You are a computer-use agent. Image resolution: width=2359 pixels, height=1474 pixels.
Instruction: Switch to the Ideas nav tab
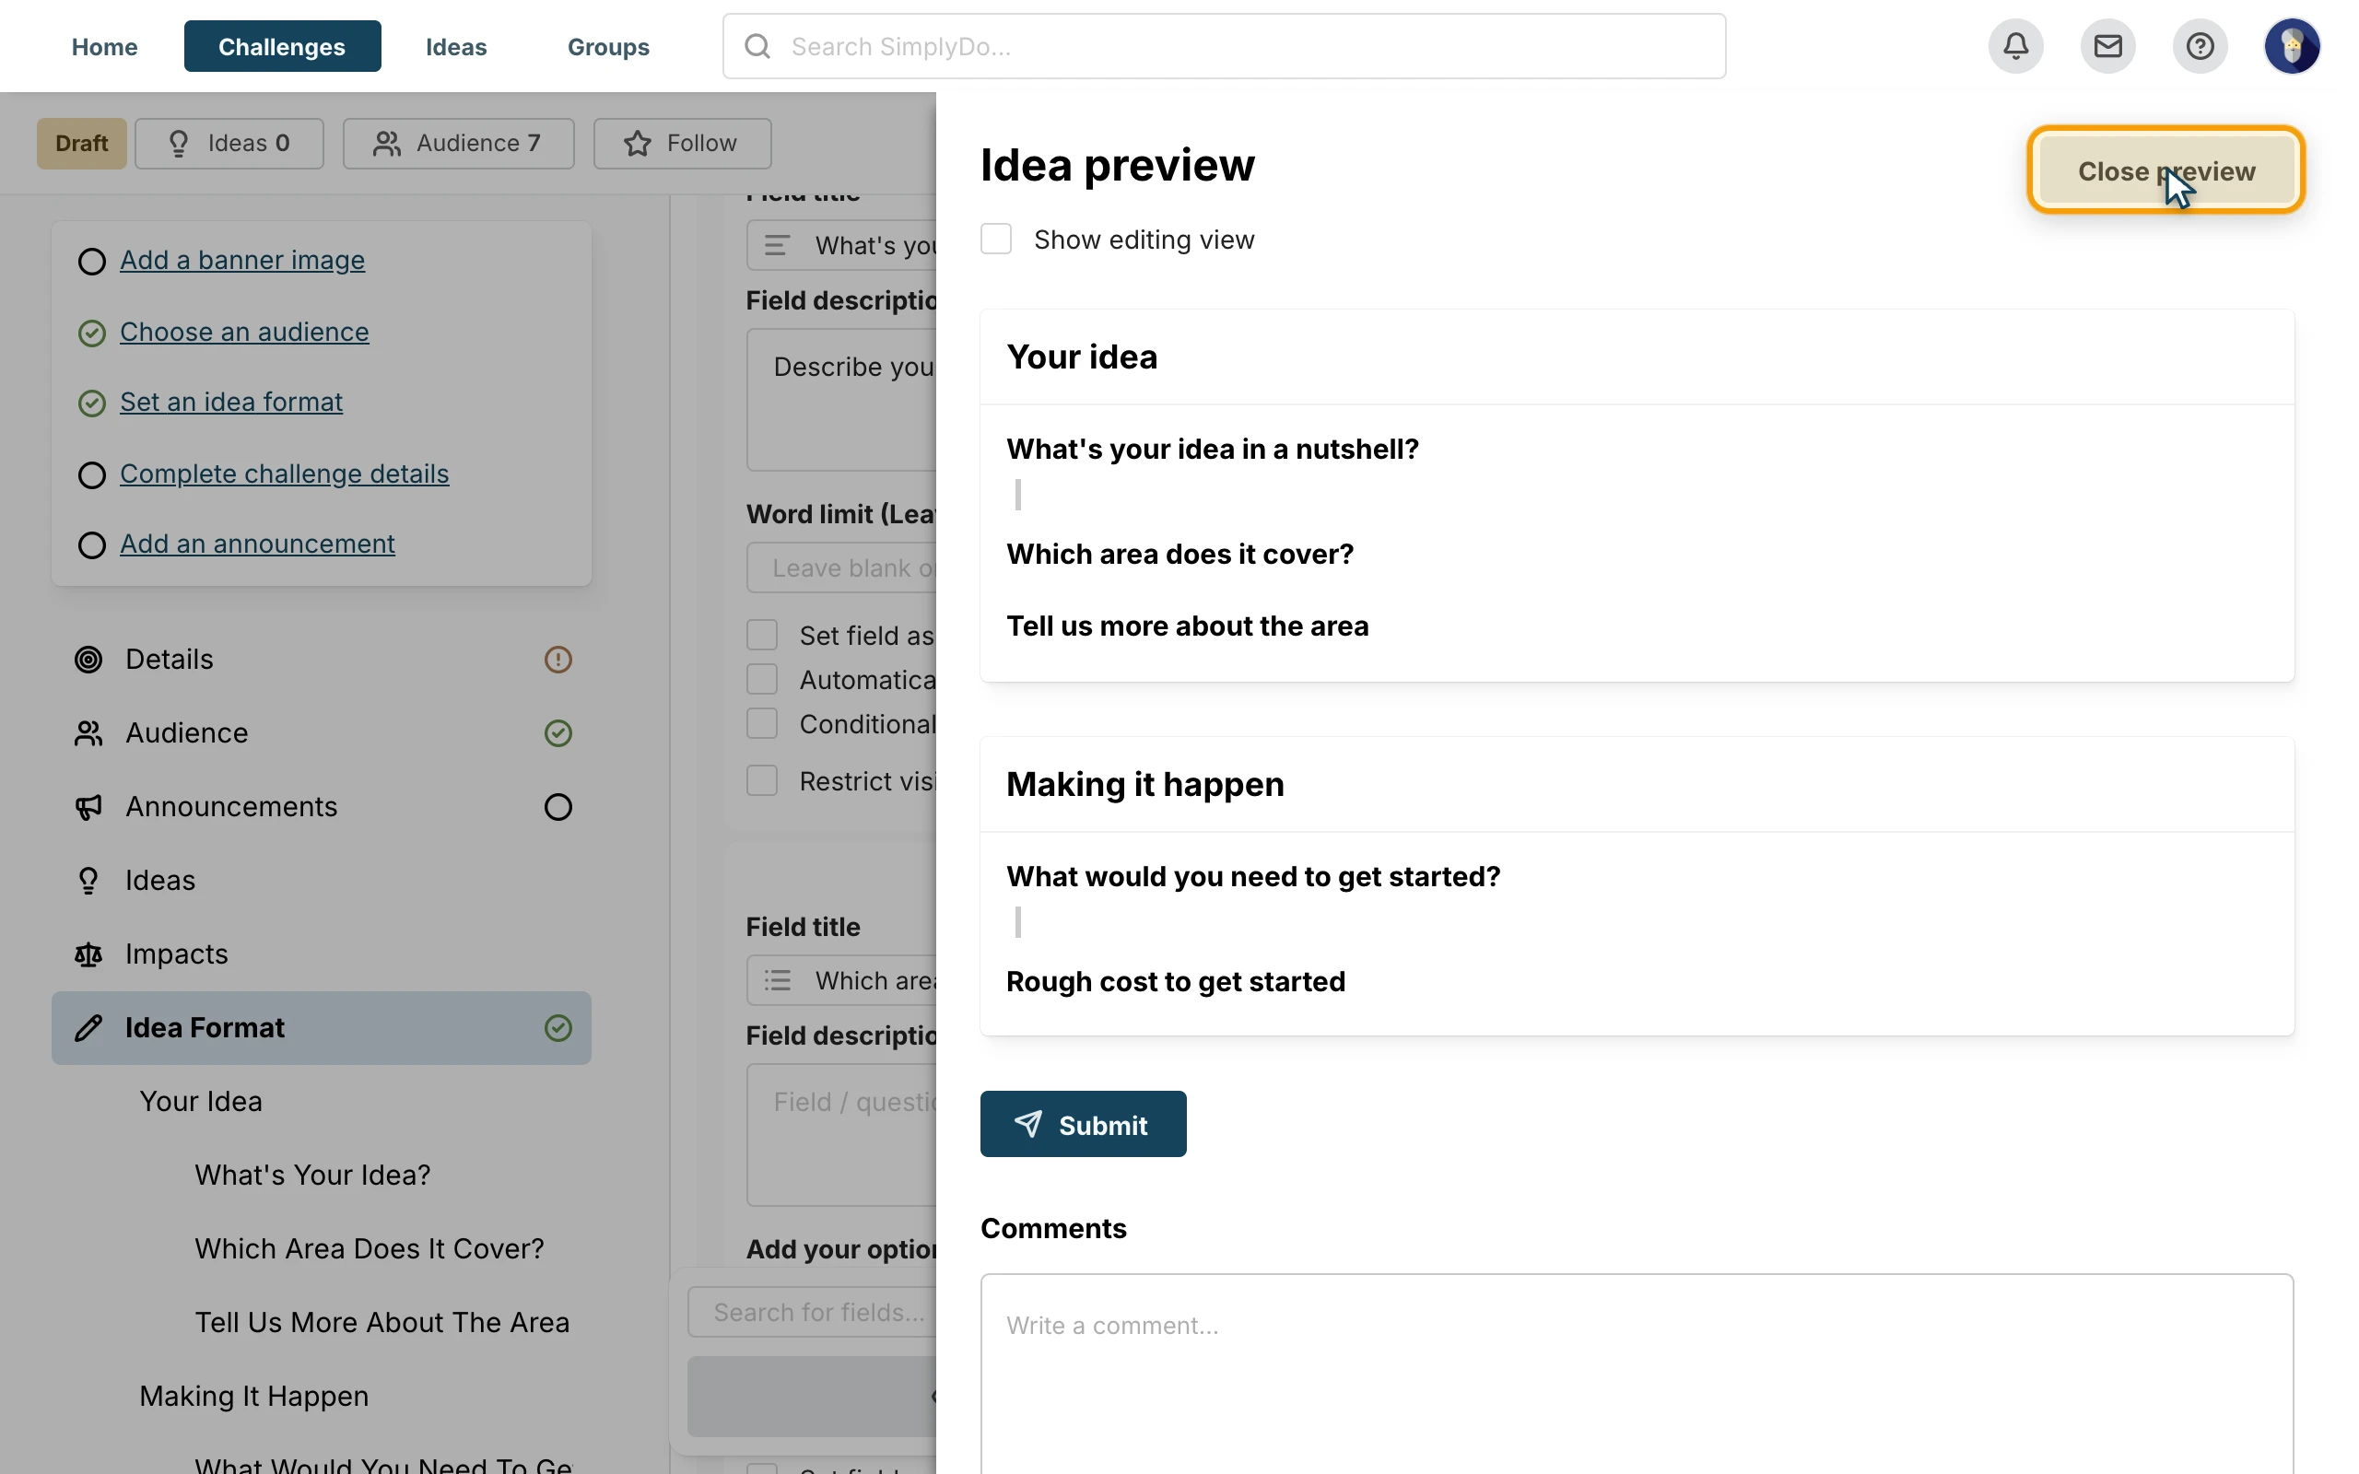456,46
